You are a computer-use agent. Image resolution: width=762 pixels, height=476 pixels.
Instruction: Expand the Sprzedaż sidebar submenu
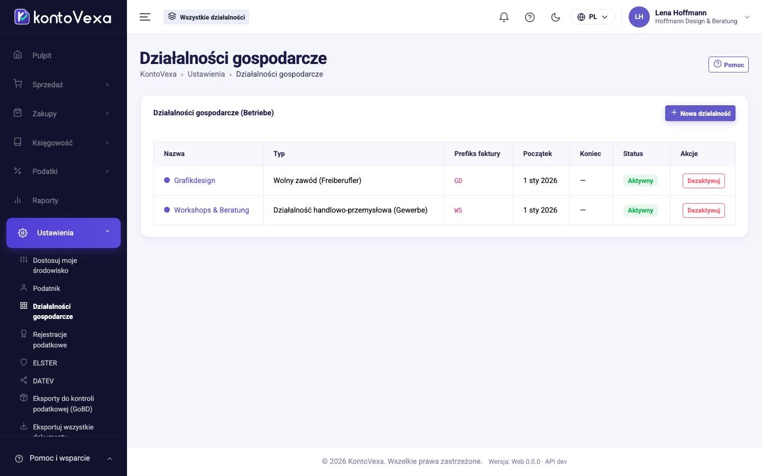(x=63, y=85)
